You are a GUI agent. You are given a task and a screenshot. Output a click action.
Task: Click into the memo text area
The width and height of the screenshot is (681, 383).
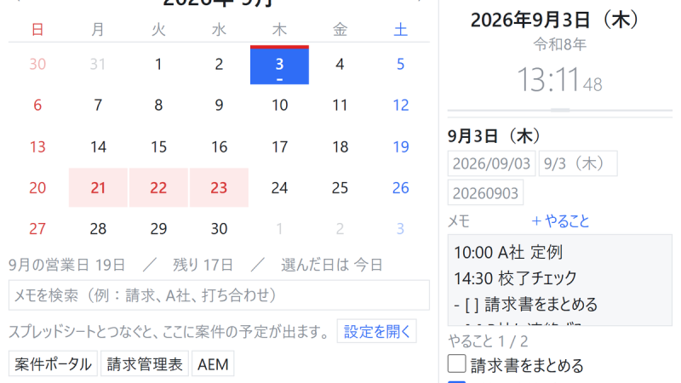pos(560,280)
